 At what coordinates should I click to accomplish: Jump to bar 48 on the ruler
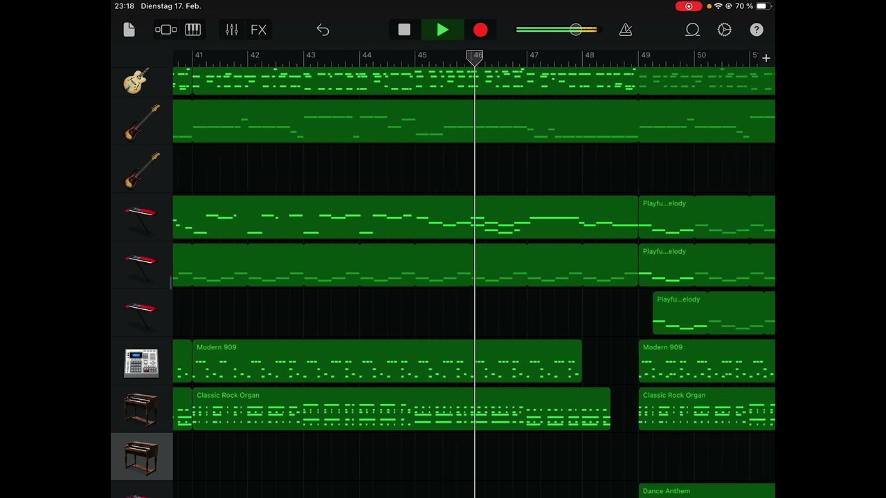coord(590,55)
